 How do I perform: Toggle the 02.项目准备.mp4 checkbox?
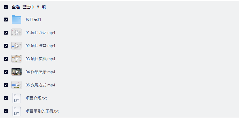[x=6, y=46]
